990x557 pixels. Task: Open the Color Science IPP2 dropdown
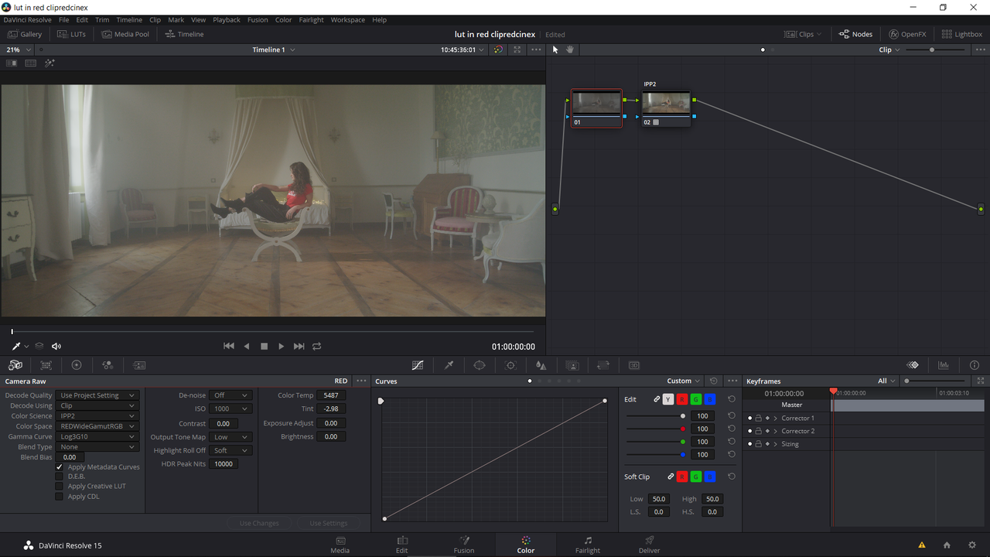(x=97, y=416)
